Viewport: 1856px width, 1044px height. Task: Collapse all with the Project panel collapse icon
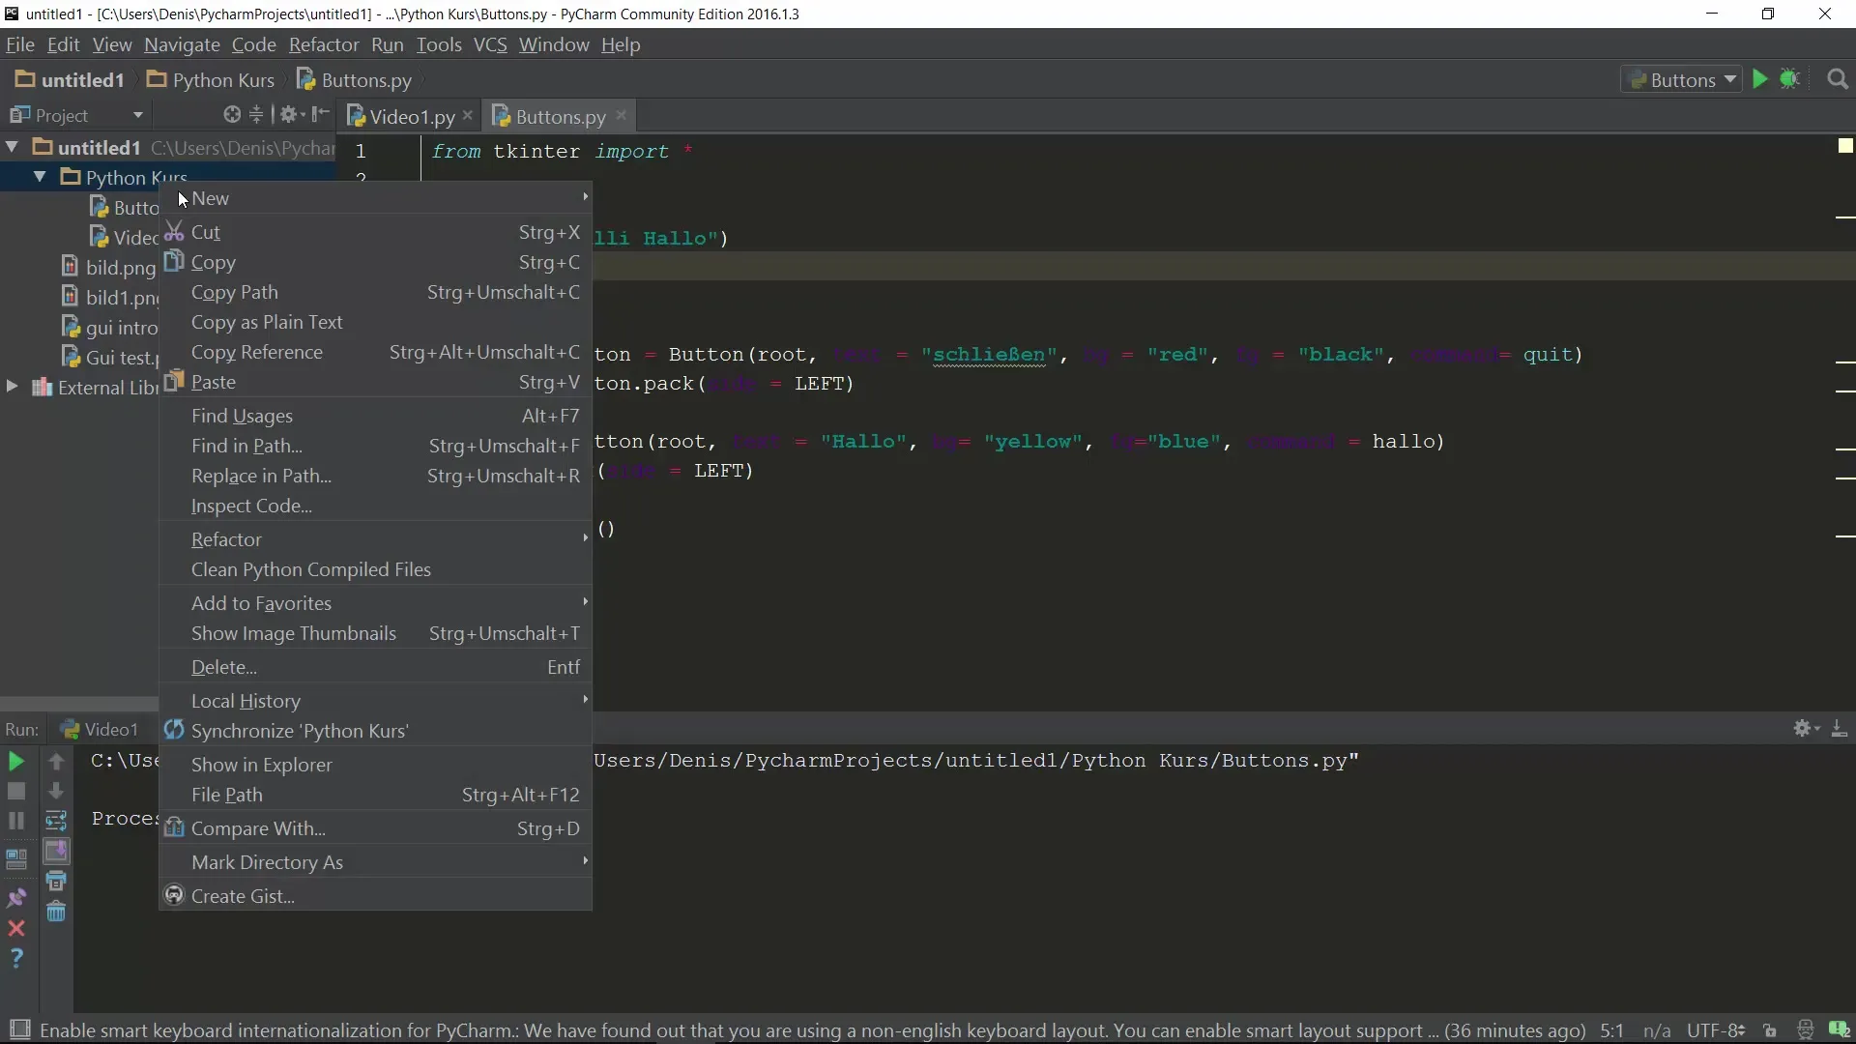click(256, 115)
